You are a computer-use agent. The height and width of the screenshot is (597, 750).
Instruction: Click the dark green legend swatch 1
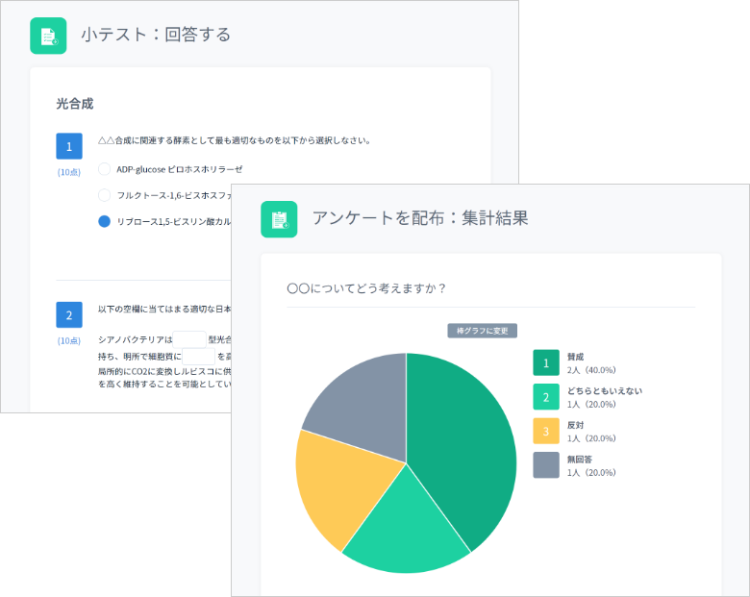(x=546, y=362)
